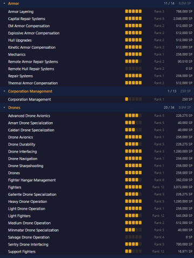Image resolution: width=194 pixels, height=258 pixels.
Task: Click Drones group title text
Action: click(14, 108)
